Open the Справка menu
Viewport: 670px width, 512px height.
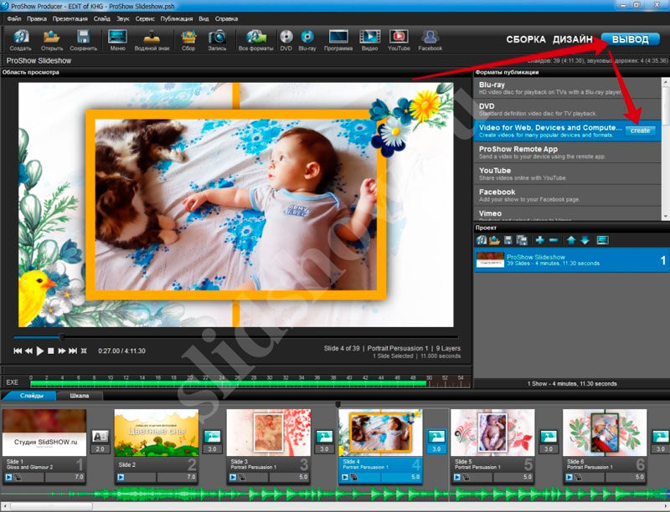click(226, 18)
